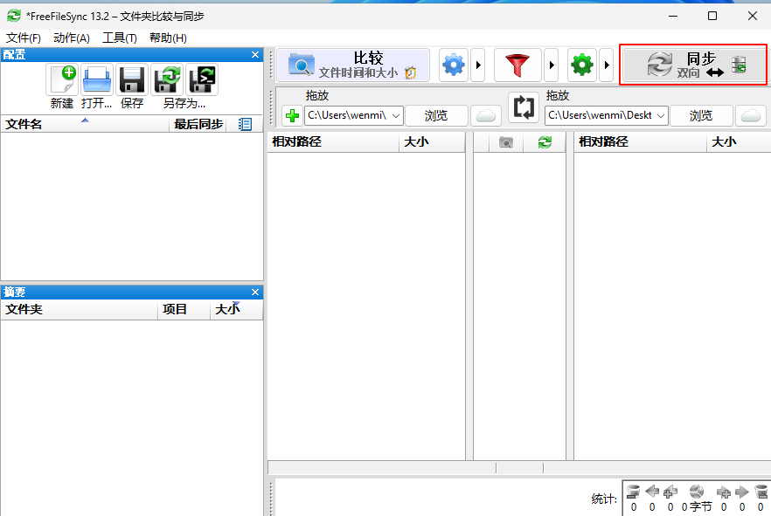Save configuration as with 另存为 sync icon
The image size is (771, 516).
click(167, 79)
